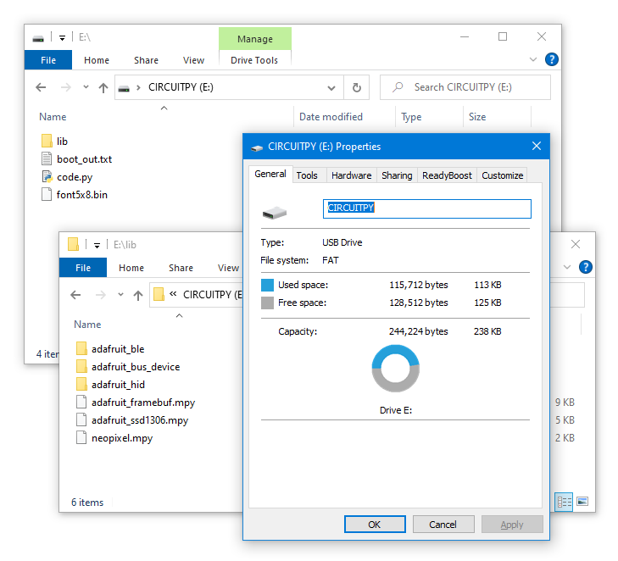
Task: Click Apply in Properties dialog
Action: coord(512,525)
